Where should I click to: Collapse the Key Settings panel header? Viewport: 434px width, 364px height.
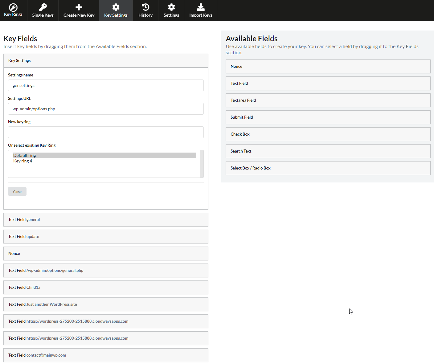(106, 61)
